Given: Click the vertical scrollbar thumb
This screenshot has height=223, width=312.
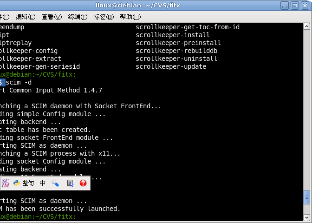Looking at the screenshot, I should click(x=306, y=197).
